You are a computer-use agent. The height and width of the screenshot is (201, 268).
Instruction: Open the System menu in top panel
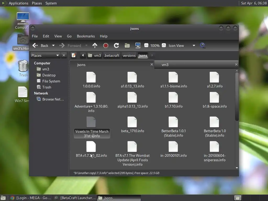pyautogui.click(x=51, y=3)
